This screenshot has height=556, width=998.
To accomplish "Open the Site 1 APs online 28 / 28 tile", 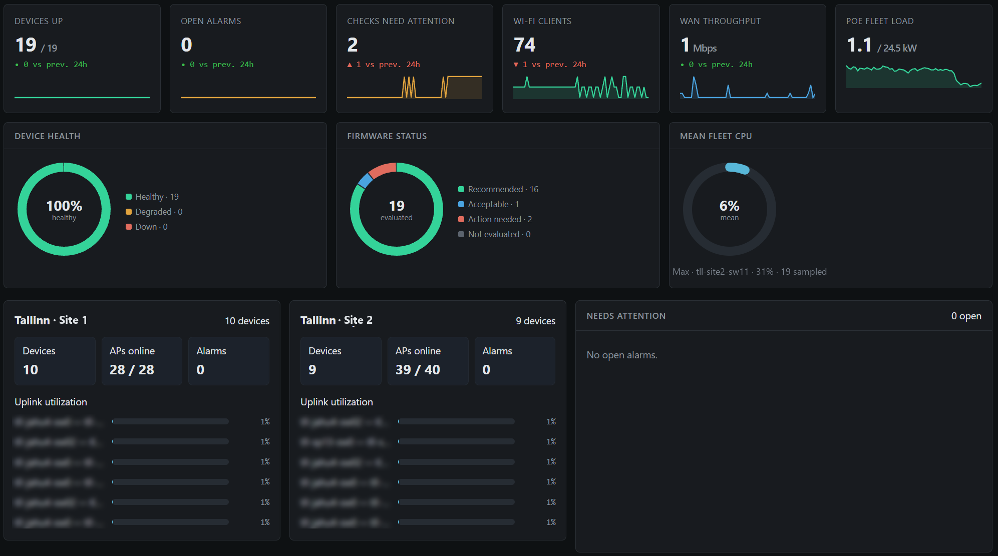I will pos(142,361).
